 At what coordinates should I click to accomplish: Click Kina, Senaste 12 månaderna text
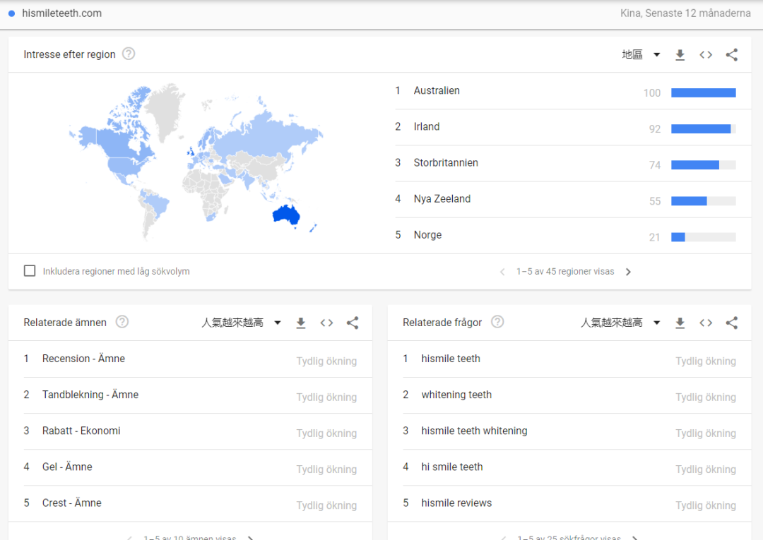tap(685, 13)
